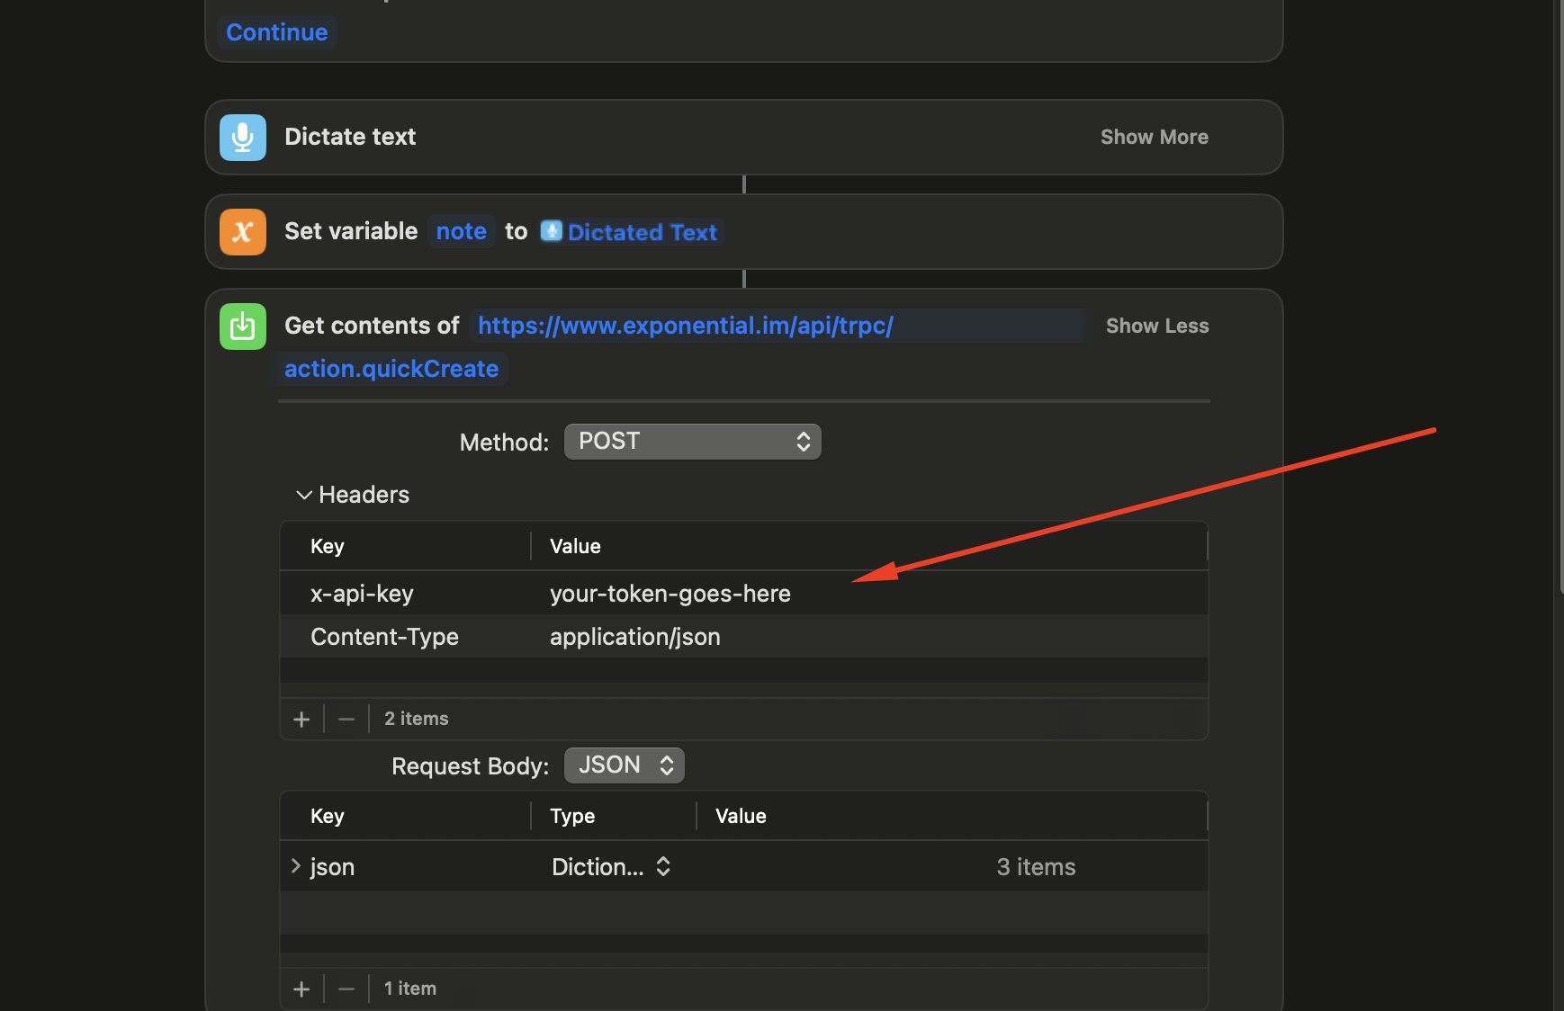Open the Request Body JSON dropdown
This screenshot has height=1011, width=1564.
[x=625, y=765]
